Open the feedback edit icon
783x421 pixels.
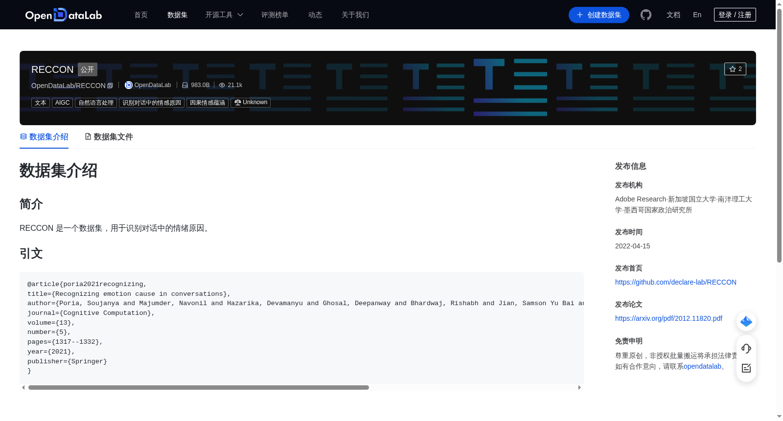pos(746,368)
